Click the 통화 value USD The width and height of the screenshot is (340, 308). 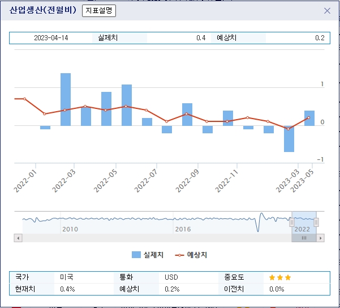pos(171,277)
